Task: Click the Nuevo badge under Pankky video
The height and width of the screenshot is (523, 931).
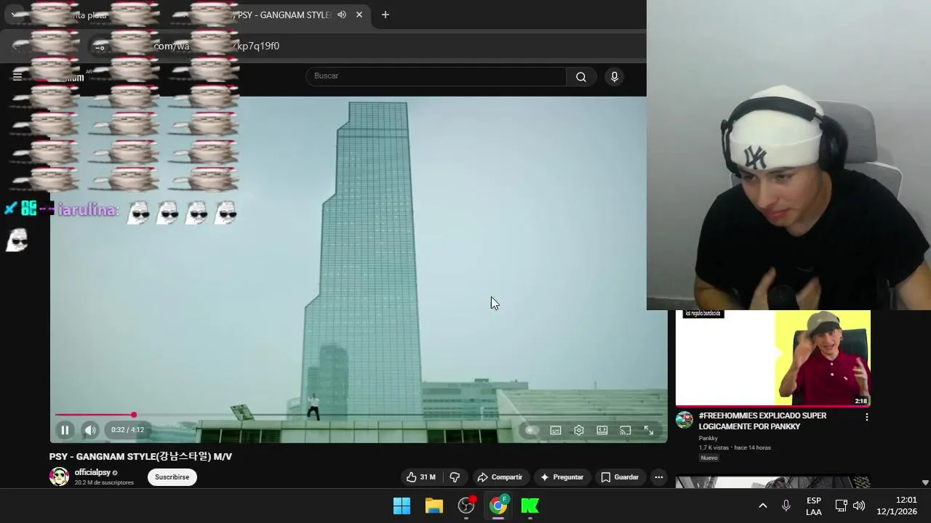Action: (x=709, y=458)
